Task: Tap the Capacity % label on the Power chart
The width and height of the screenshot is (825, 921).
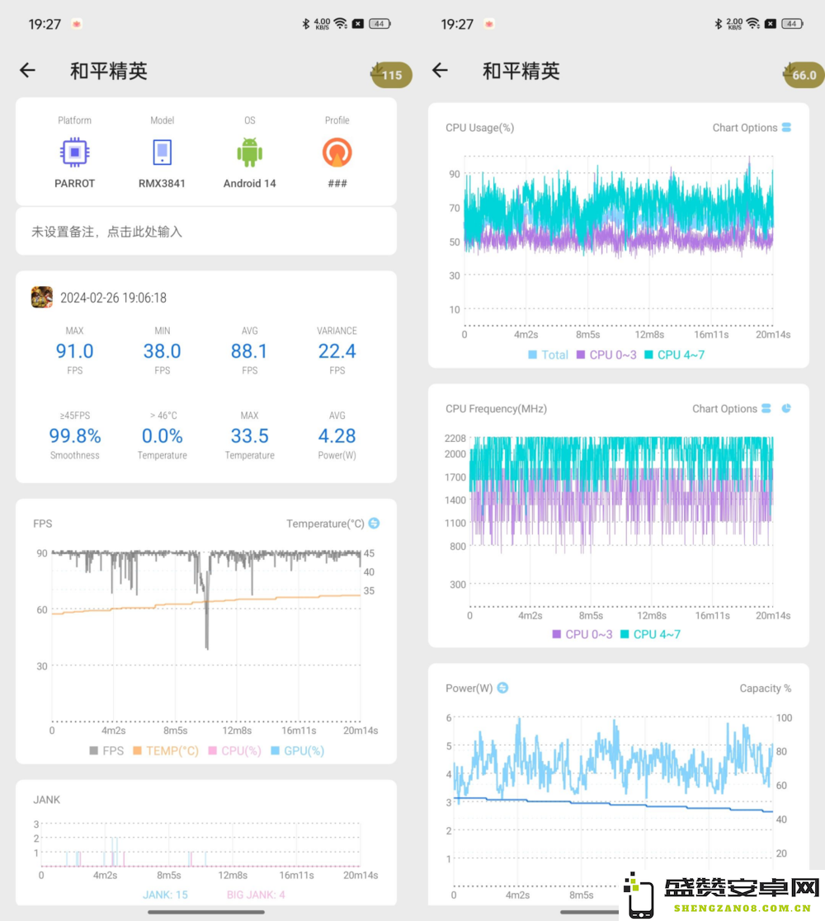Action: point(765,688)
